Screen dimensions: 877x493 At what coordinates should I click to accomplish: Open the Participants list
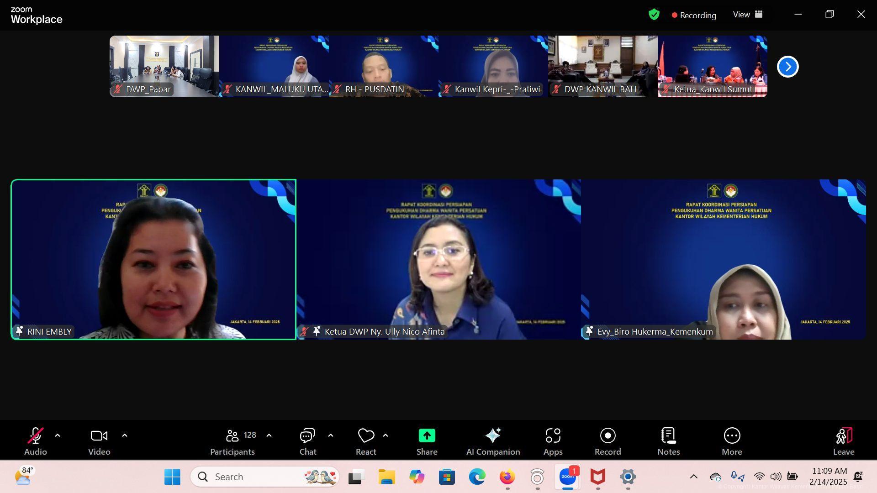click(233, 441)
